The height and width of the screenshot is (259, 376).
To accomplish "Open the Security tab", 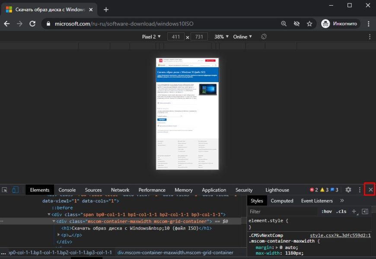I will 244,190.
